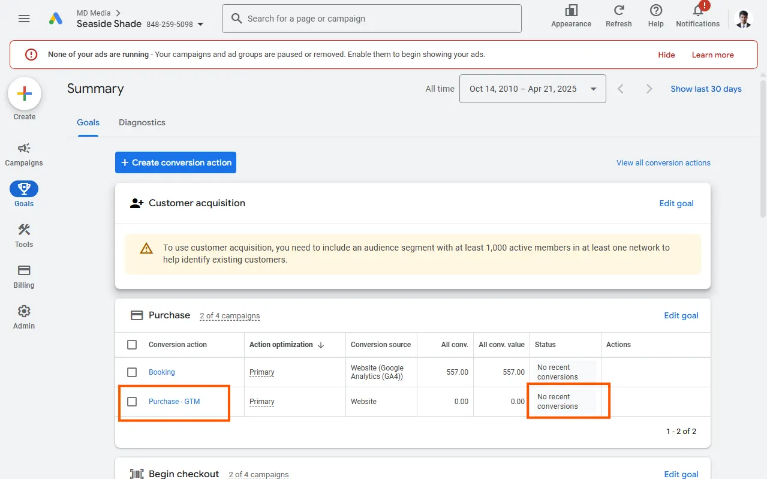Go to Campaigns in the sidebar
The width and height of the screenshot is (767, 479).
point(24,154)
